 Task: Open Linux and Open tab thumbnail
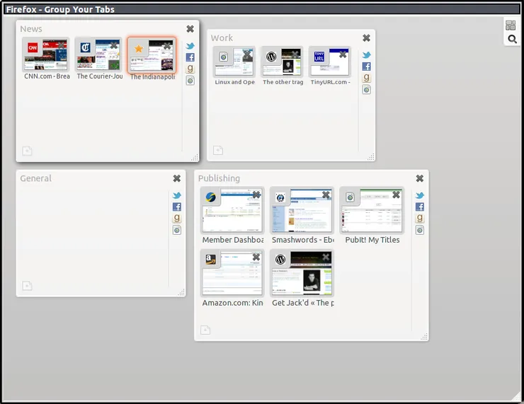(234, 62)
